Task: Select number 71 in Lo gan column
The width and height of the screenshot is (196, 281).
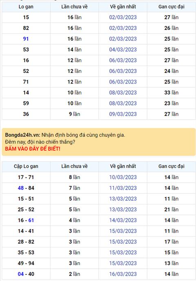Action: point(26,82)
